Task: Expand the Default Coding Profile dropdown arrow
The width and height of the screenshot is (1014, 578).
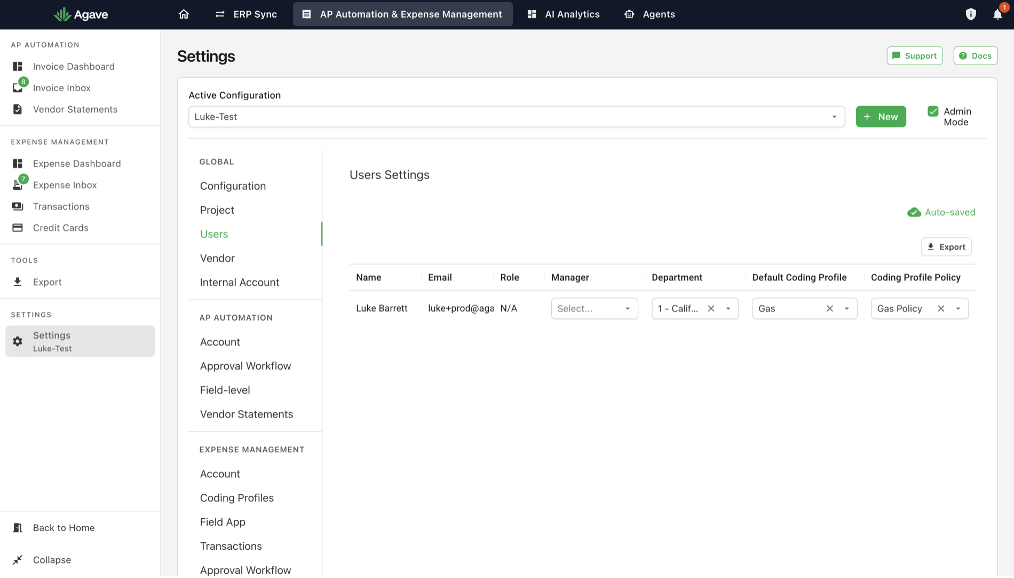Action: (846, 309)
